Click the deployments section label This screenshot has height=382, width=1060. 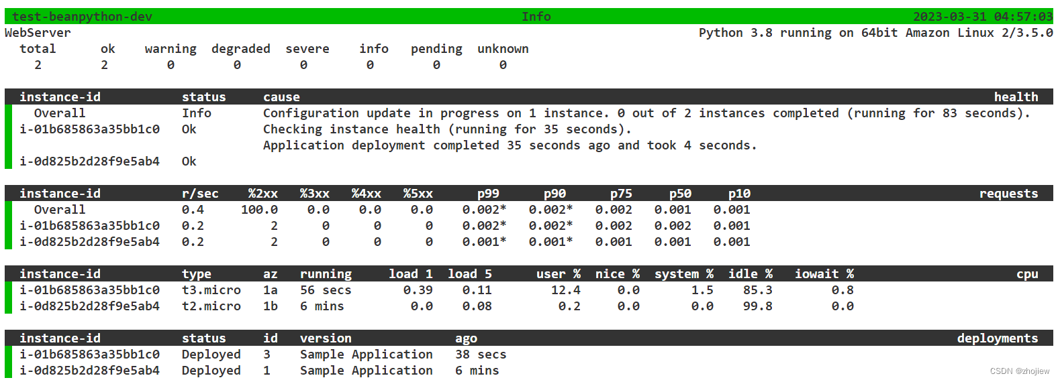tap(998, 338)
